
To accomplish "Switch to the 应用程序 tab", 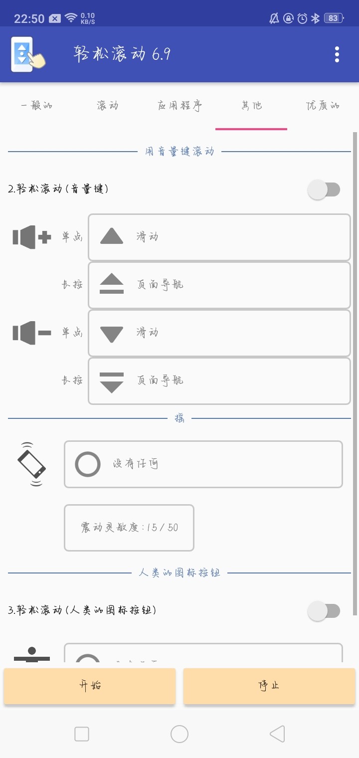I will click(x=179, y=106).
